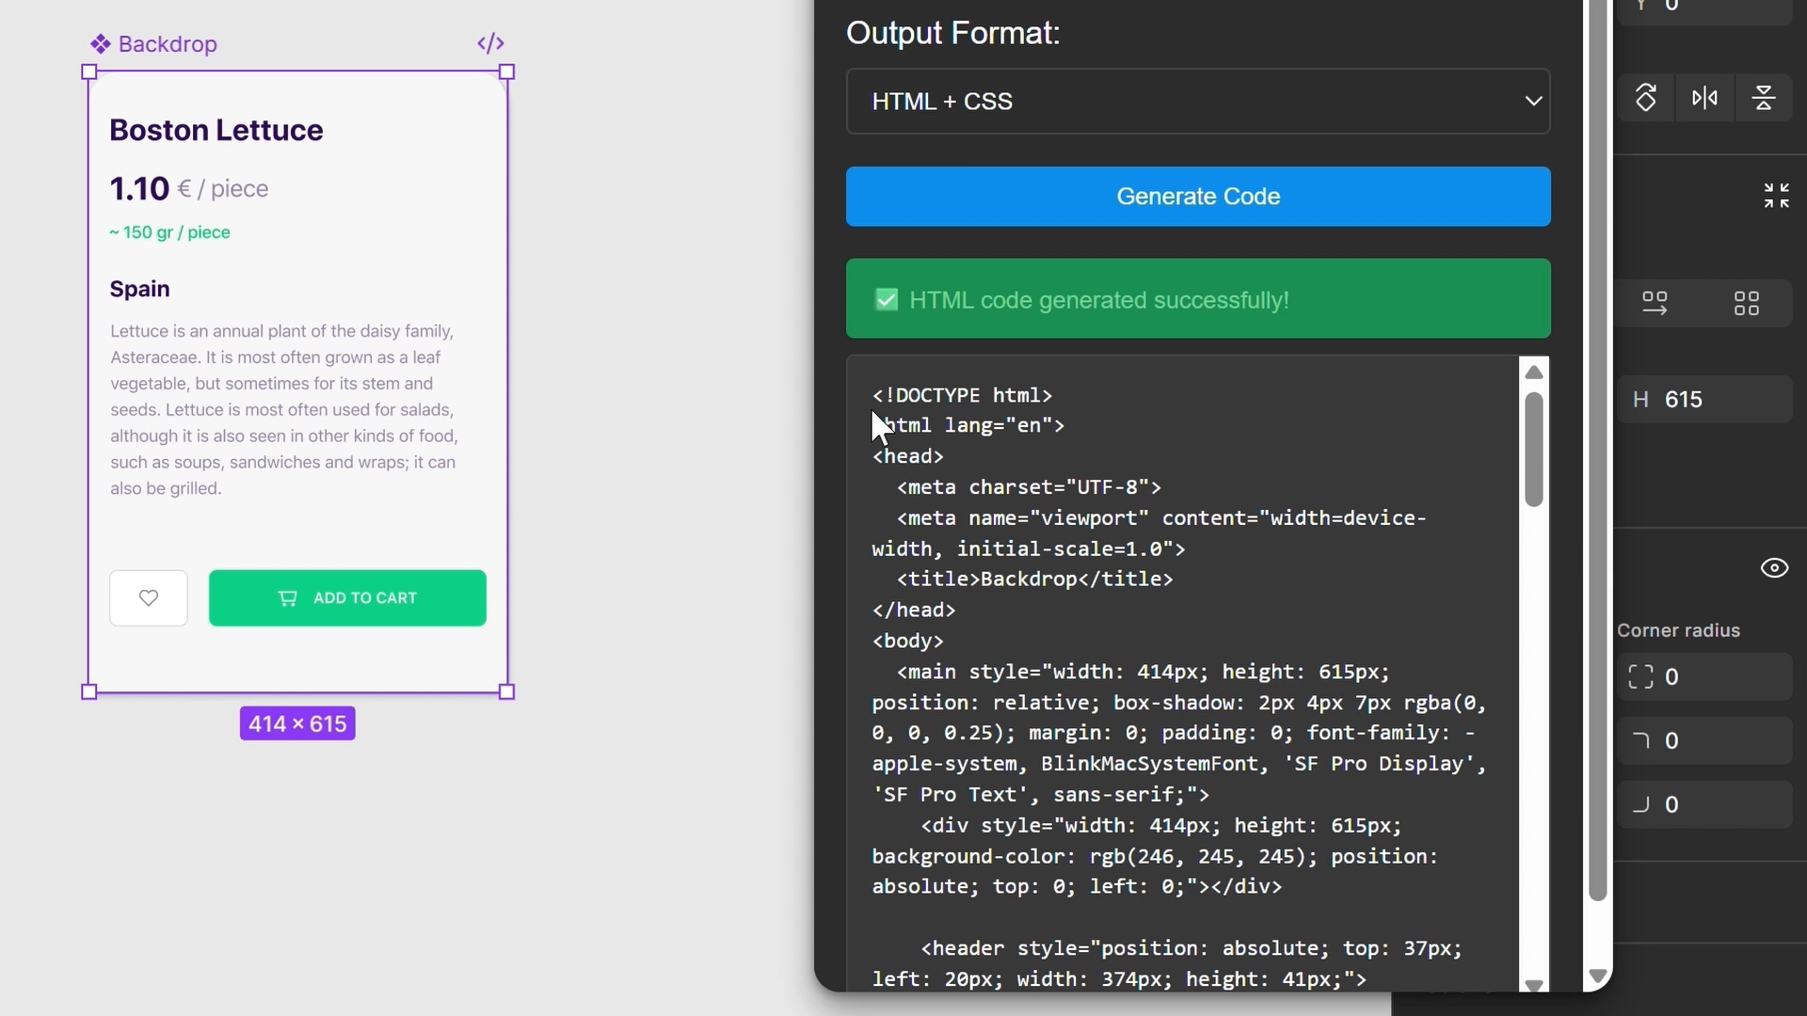Edit the top-right corner radius field
This screenshot has height=1016, width=1807.
pyautogui.click(x=1705, y=741)
